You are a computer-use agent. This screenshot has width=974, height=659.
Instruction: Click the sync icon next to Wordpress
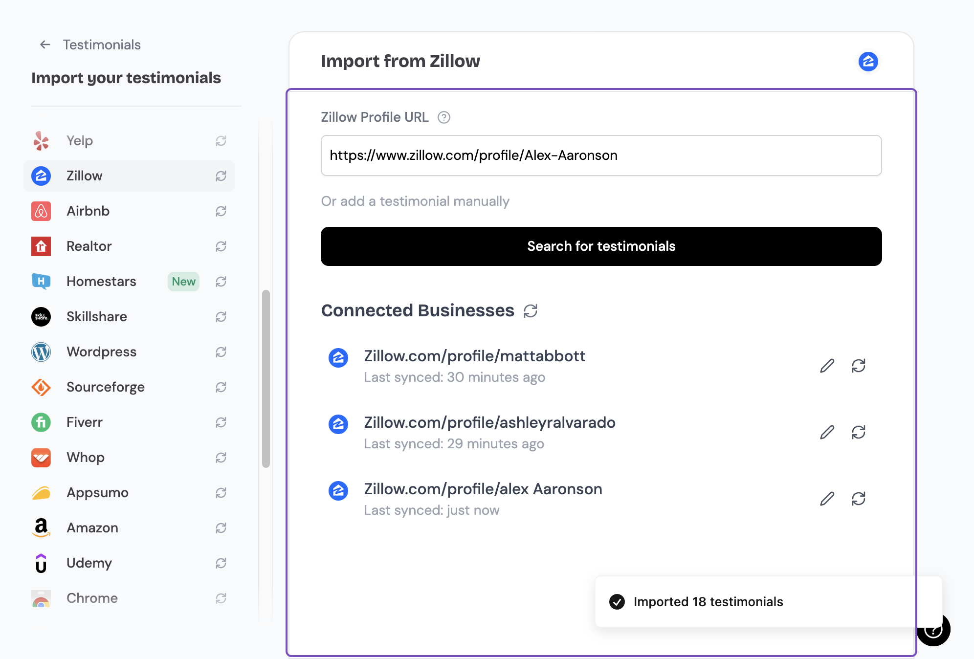[221, 352]
